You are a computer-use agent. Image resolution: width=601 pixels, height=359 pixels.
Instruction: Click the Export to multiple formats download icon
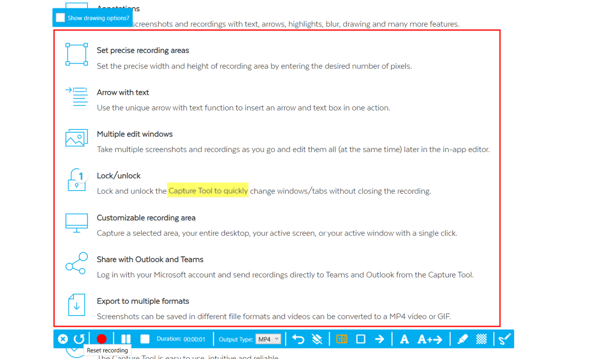coord(77,305)
